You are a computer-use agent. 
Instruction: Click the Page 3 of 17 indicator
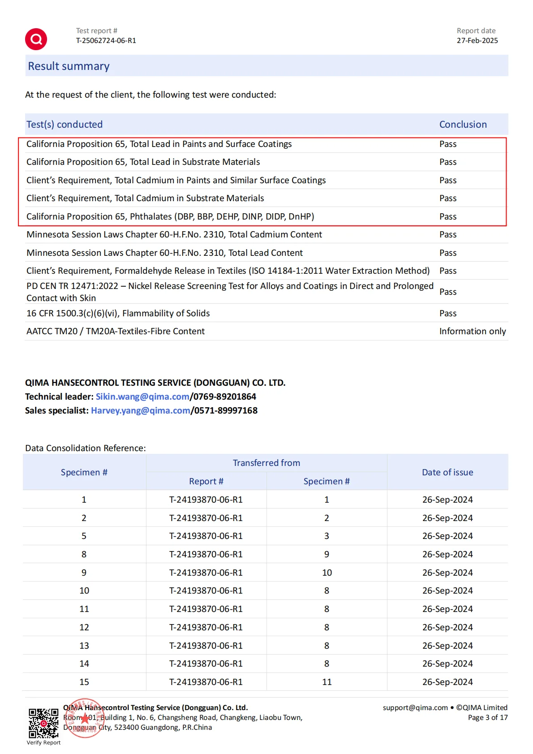487,717
